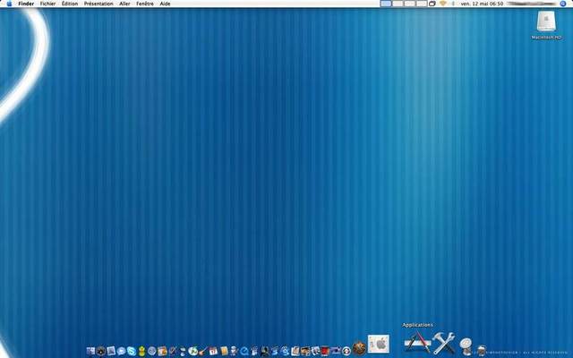Open iCal calendar icon in Dock
This screenshot has width=573, height=358.
[213, 351]
